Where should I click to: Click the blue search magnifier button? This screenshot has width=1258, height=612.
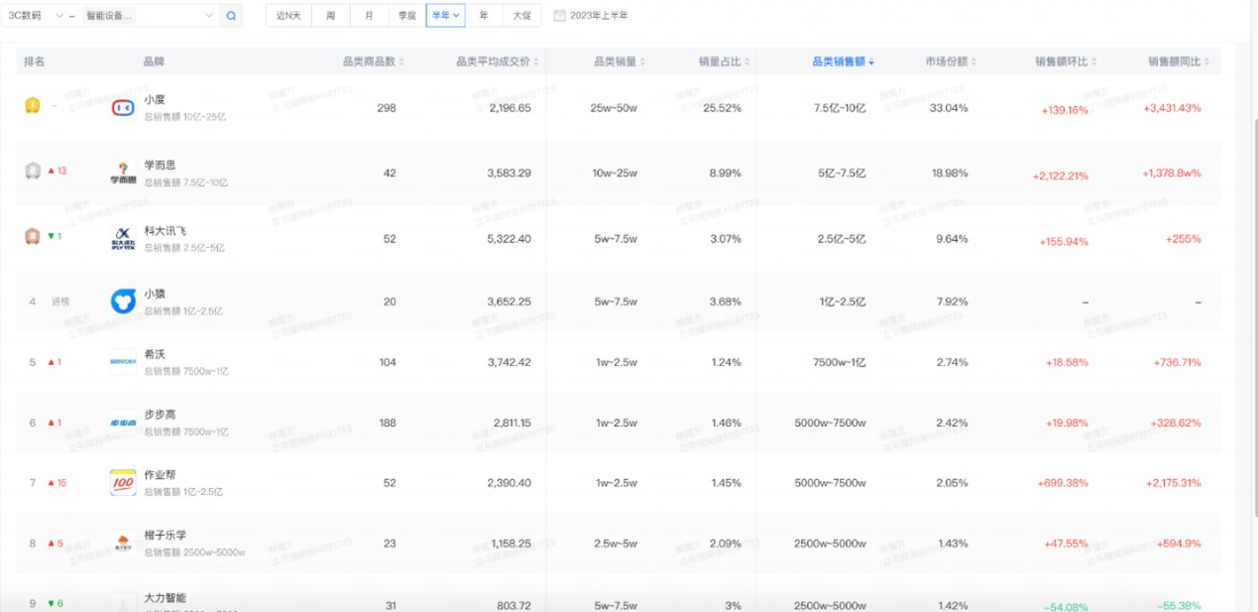pos(231,16)
